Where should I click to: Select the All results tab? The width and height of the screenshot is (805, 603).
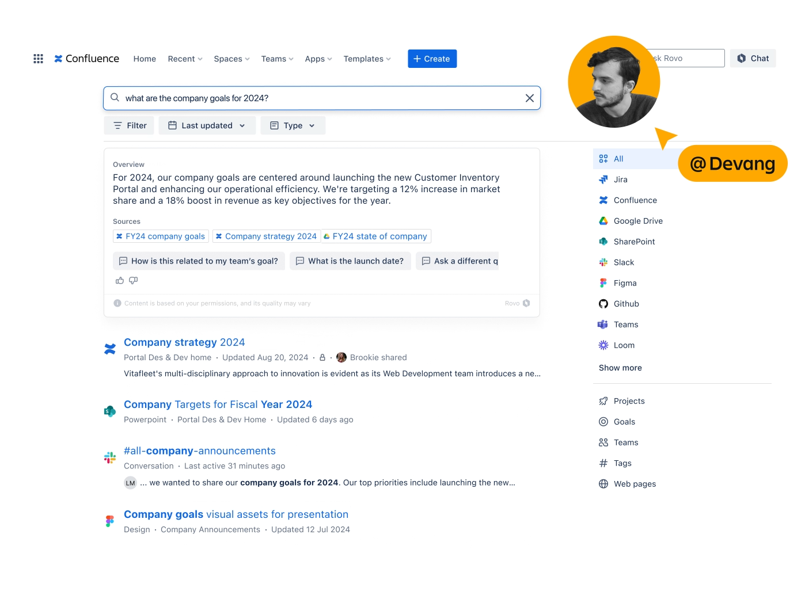point(636,159)
